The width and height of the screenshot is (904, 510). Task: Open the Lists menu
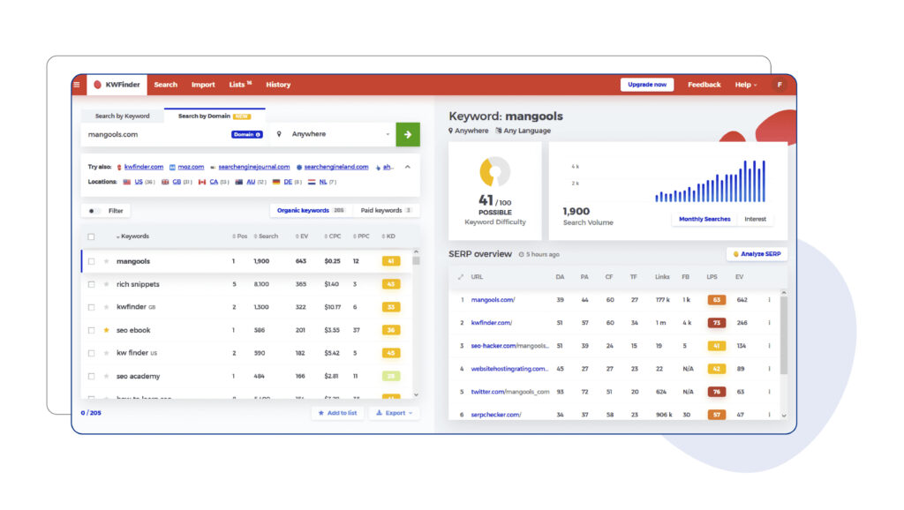point(240,85)
